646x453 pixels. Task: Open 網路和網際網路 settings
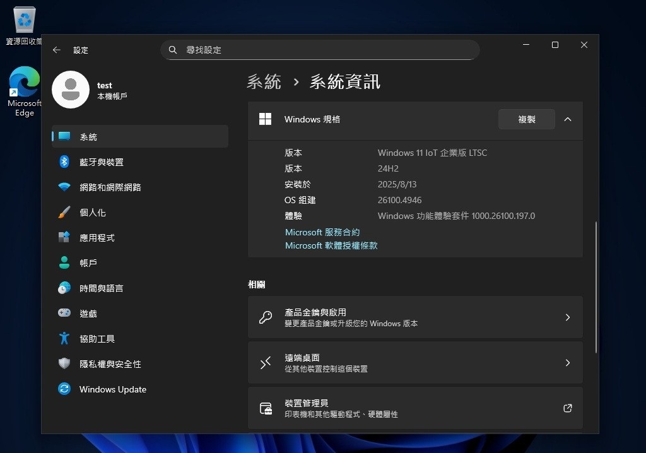tap(140, 187)
